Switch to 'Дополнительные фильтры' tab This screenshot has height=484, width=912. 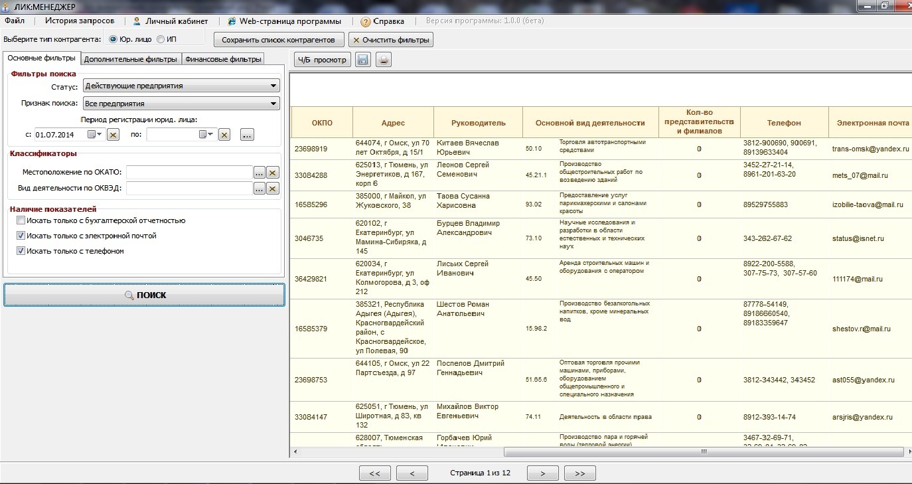coord(131,59)
